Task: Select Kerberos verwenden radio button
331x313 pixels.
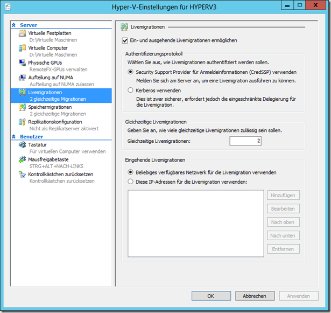Action: click(130, 91)
